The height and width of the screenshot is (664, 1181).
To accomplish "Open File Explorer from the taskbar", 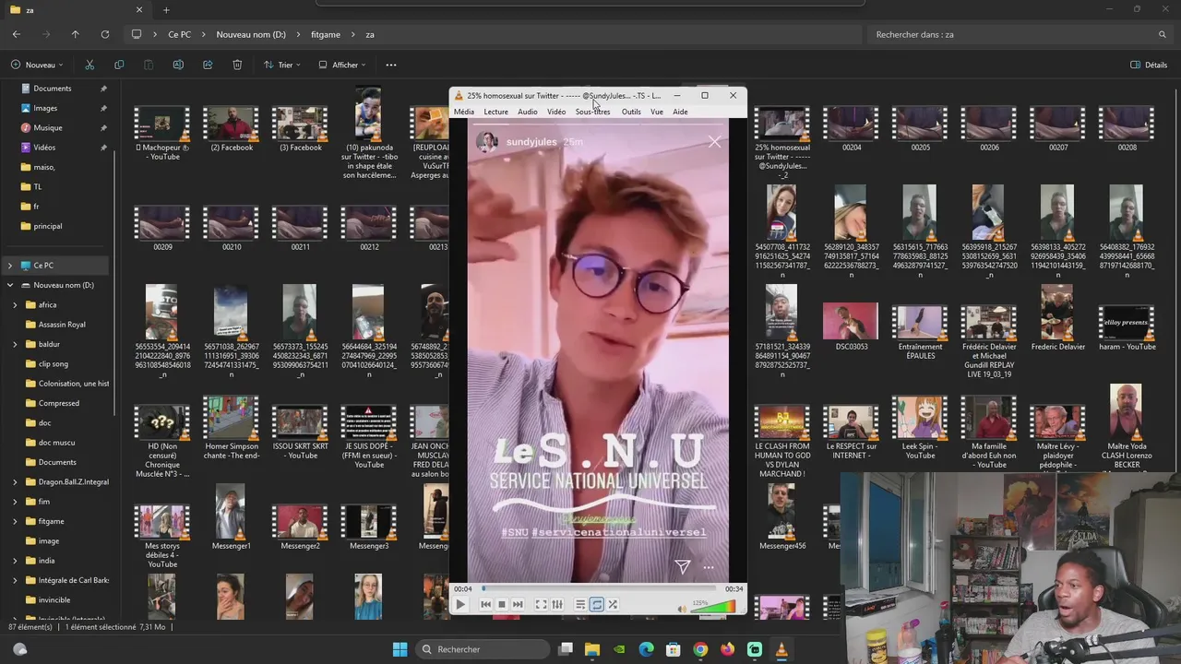I will tap(592, 649).
